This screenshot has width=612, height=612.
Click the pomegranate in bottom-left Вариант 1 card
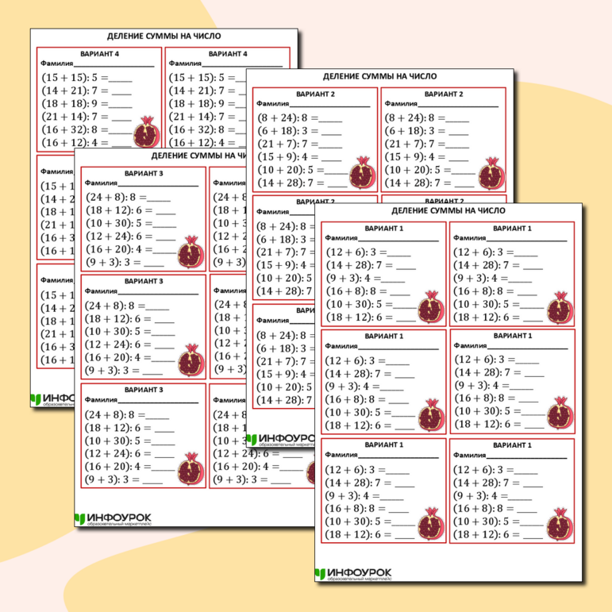pyautogui.click(x=429, y=524)
